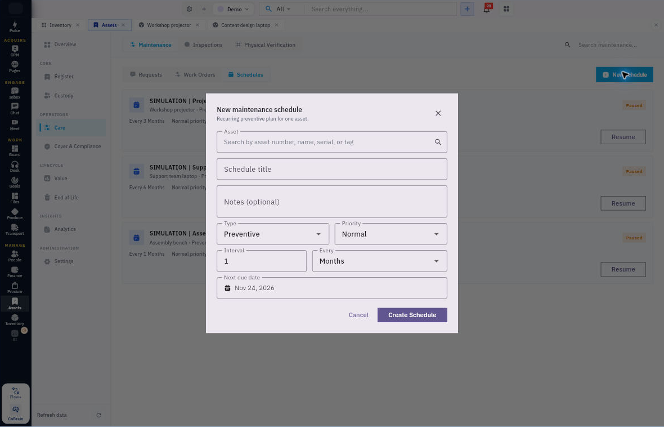Focus the Interval number field
Viewport: 664px width, 427px height.
point(262,261)
